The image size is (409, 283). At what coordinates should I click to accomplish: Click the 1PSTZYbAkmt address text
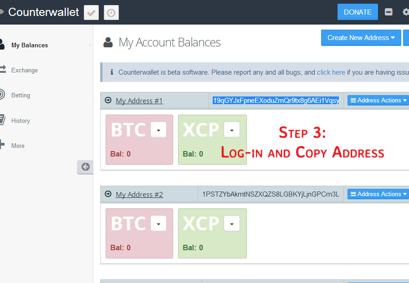[x=271, y=194]
